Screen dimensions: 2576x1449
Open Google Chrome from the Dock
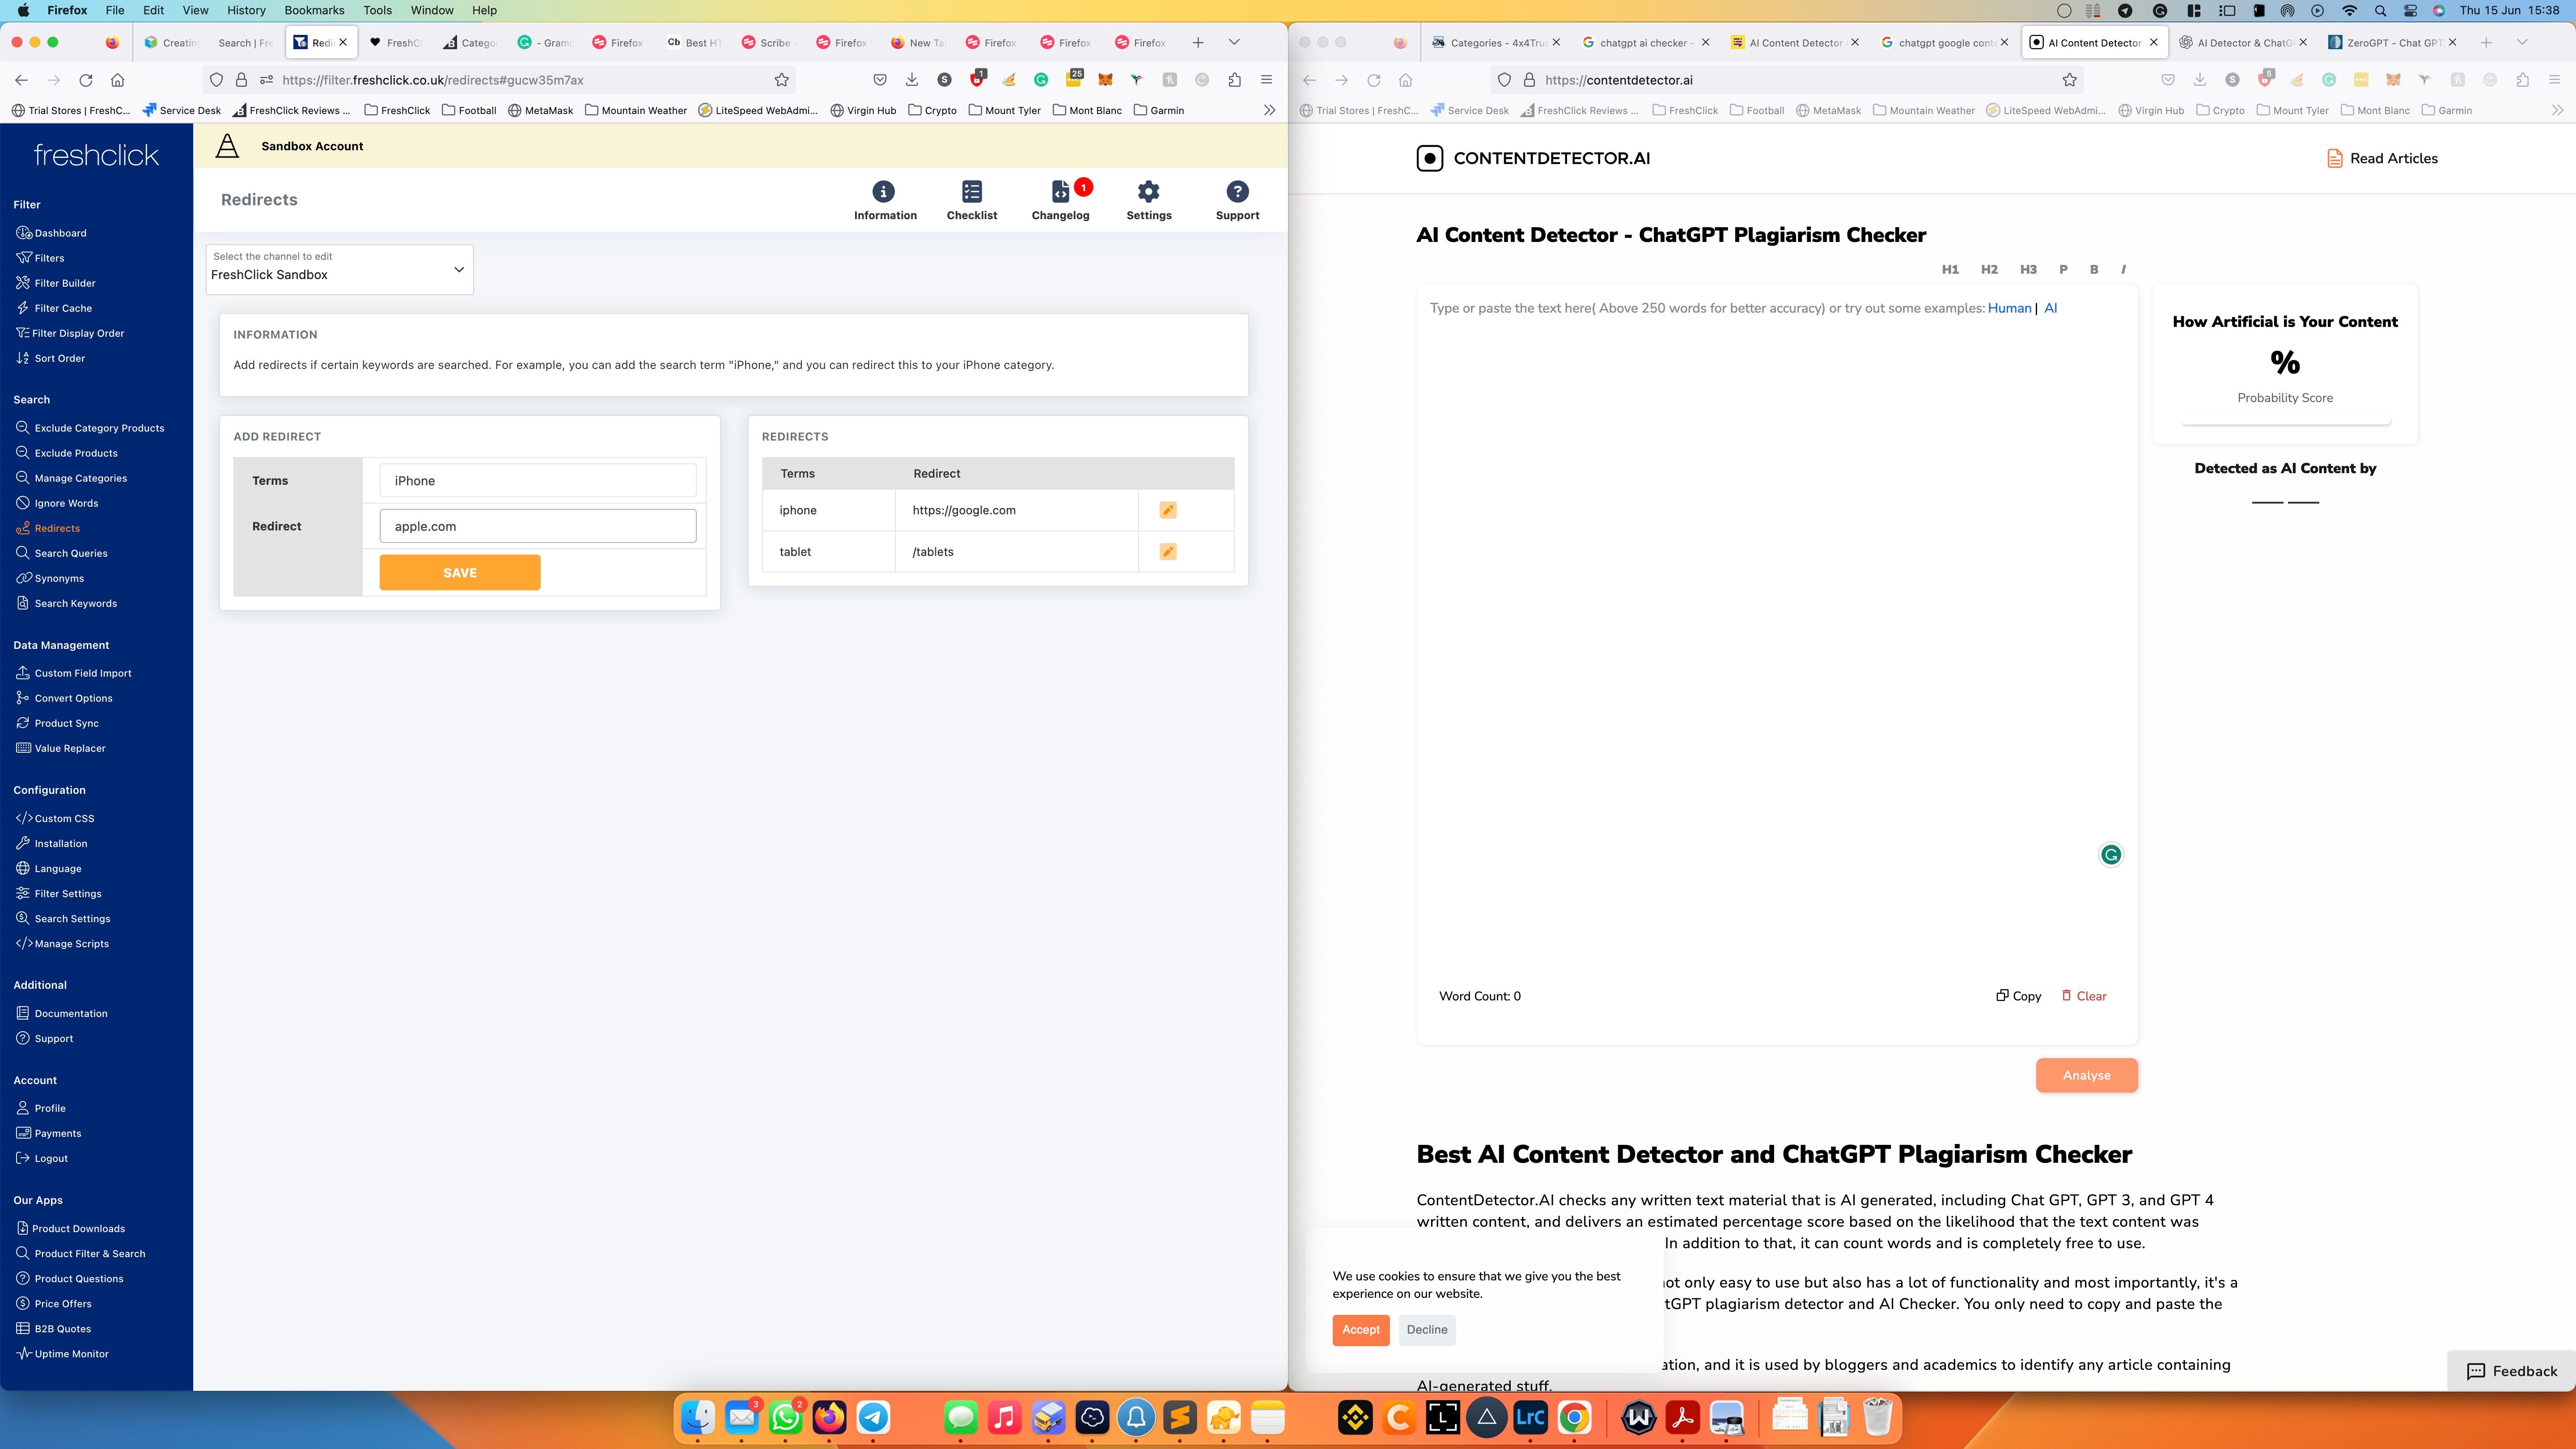click(1574, 1417)
